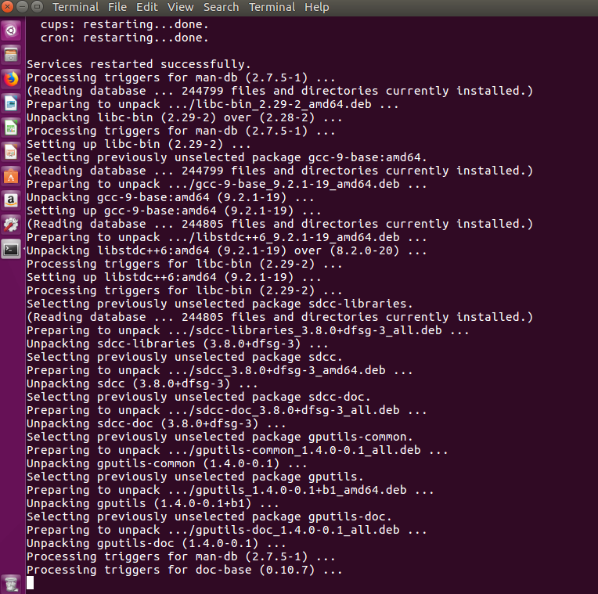Open the Ubuntu dash search icon
Image resolution: width=598 pixels, height=594 pixels.
coord(11,31)
